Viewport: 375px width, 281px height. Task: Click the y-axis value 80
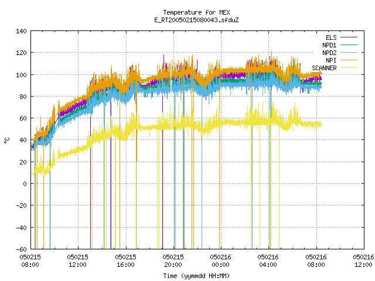point(23,97)
